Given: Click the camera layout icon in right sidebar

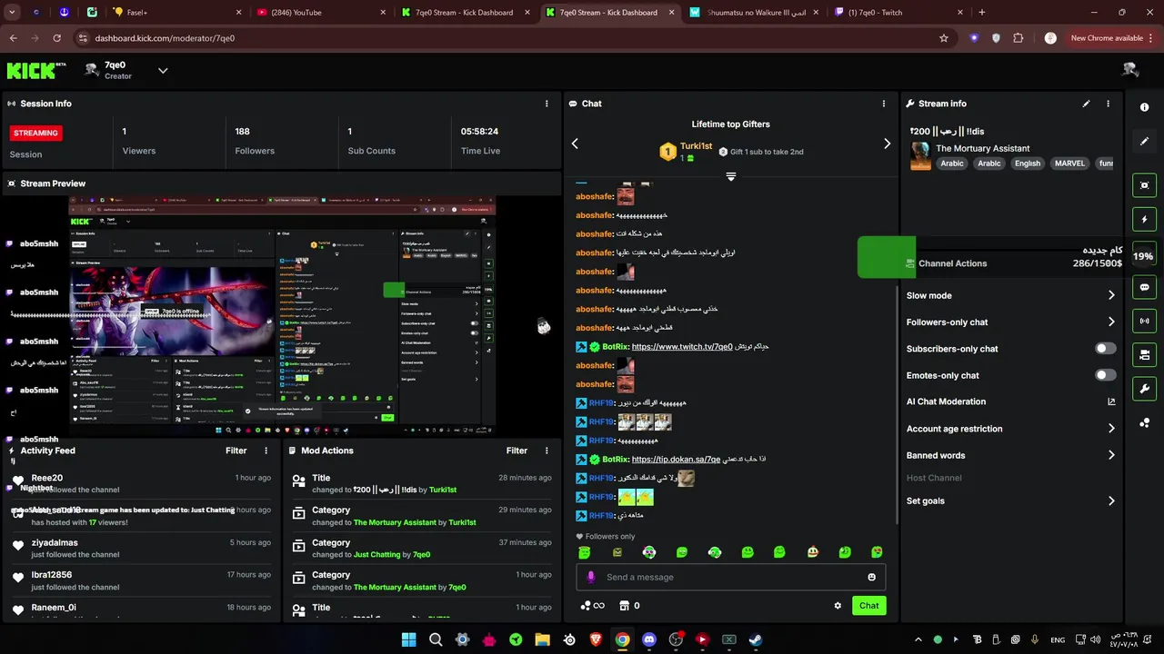Looking at the screenshot, I should point(1144,354).
